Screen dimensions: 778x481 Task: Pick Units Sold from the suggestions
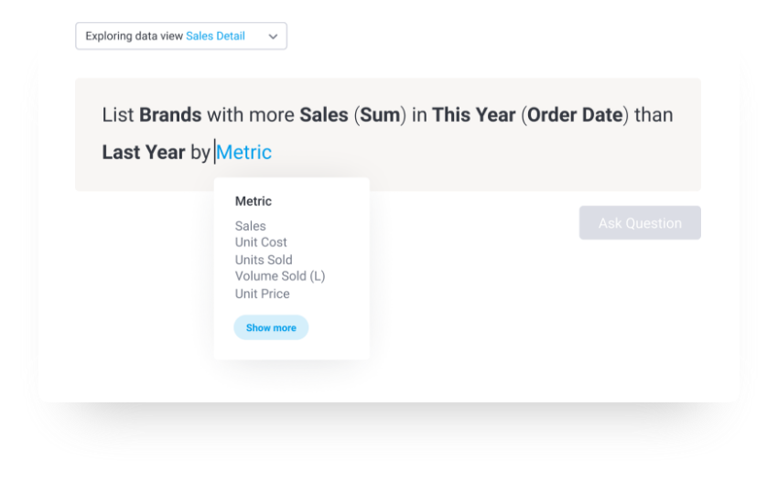(264, 260)
